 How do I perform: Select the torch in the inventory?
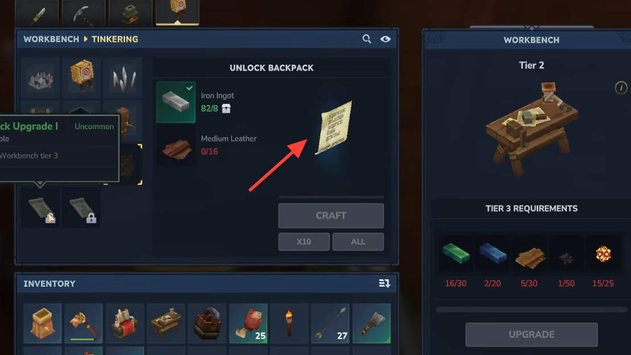click(x=289, y=324)
